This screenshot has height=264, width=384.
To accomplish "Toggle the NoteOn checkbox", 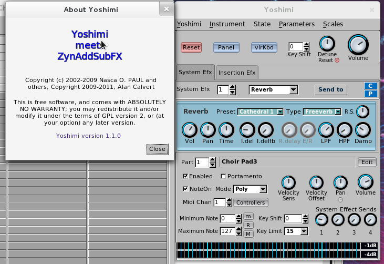I will coord(185,189).
